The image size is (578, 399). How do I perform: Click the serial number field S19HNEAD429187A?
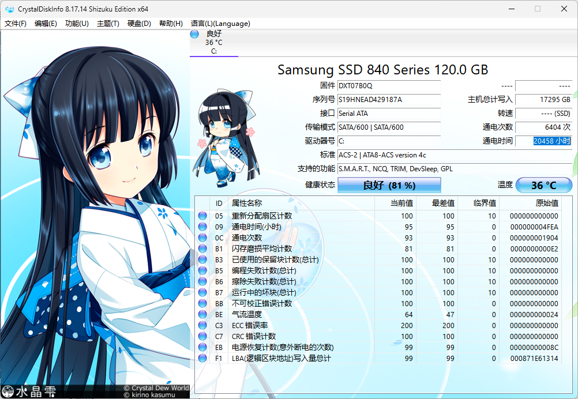click(388, 100)
